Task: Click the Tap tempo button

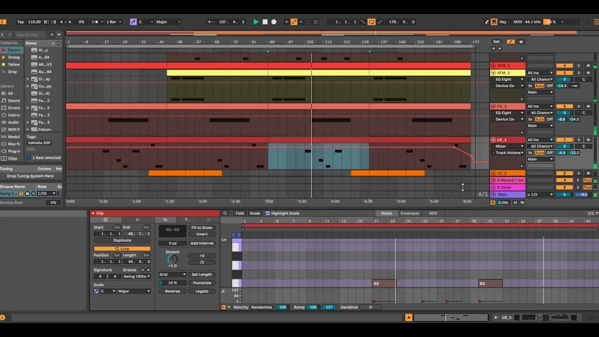Action: pos(21,22)
